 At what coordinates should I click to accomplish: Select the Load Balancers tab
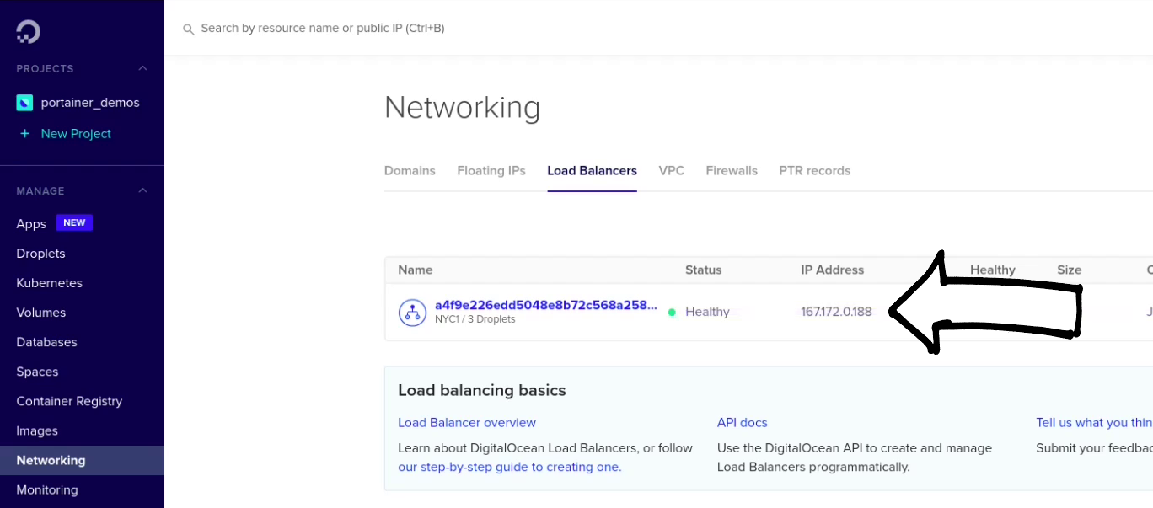click(592, 171)
